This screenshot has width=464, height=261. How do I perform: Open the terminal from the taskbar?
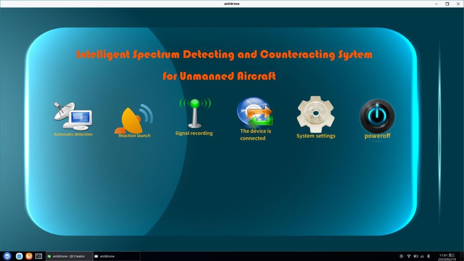click(38, 256)
